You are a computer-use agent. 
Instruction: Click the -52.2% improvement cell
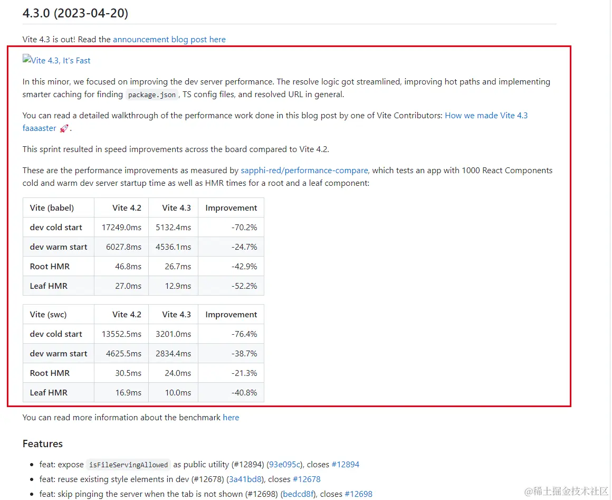point(231,286)
